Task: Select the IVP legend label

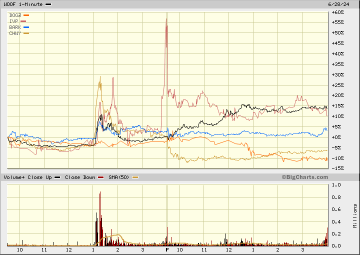Action: pos(13,21)
